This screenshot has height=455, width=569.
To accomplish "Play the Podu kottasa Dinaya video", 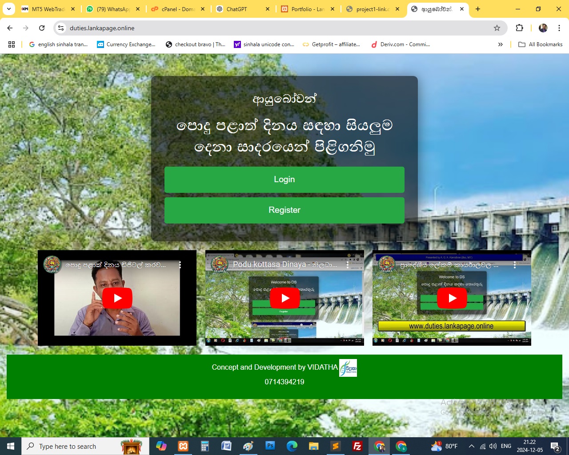I will [x=285, y=298].
